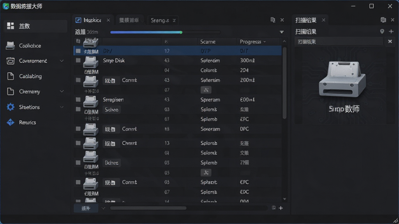Open the Progress column dropdown arrow
The width and height of the screenshot is (399, 224).
[x=265, y=42]
